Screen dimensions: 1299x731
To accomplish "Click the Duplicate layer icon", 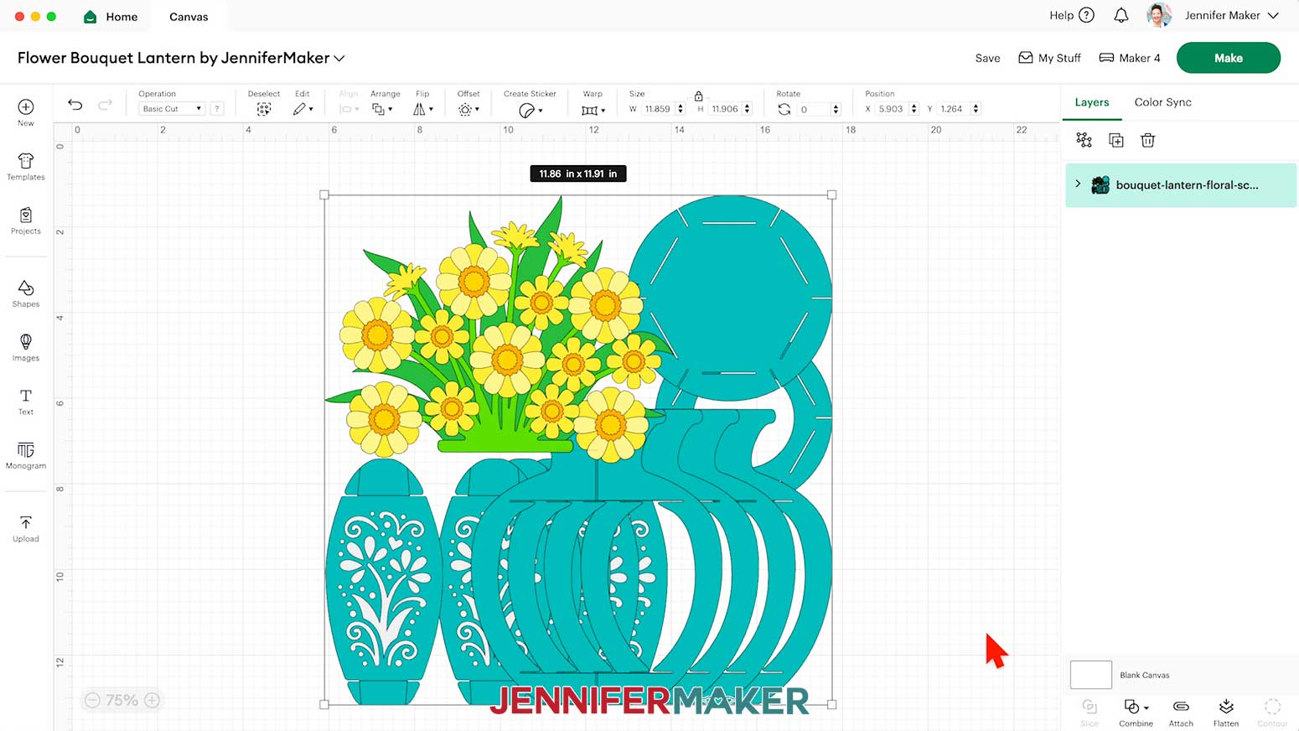I will tap(1116, 140).
